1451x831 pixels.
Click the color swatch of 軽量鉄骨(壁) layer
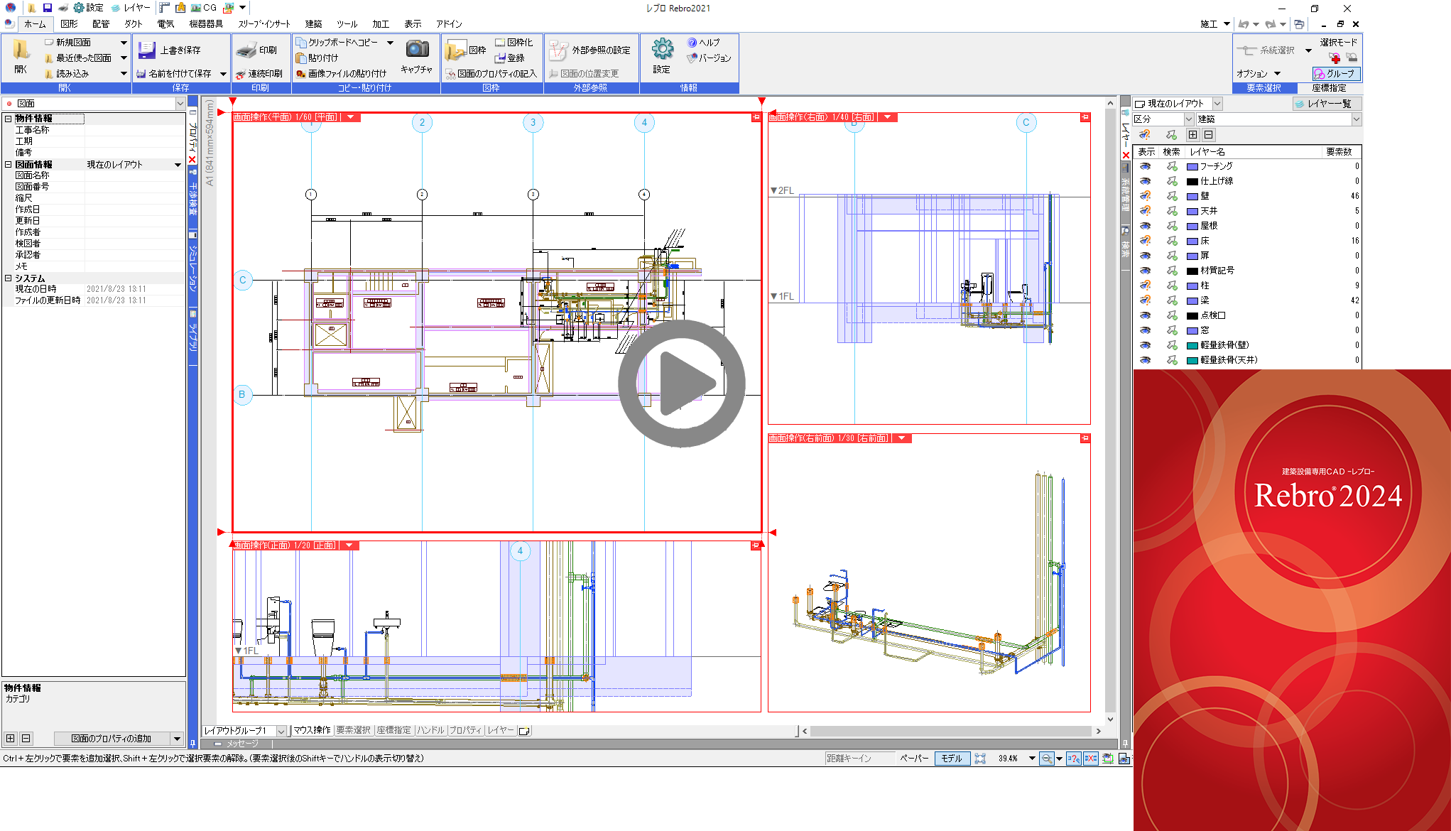(x=1192, y=345)
